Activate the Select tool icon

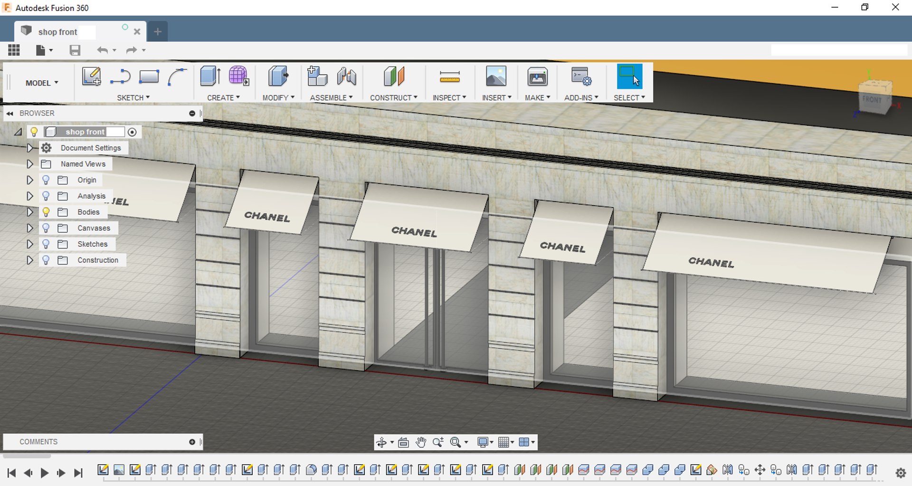pyautogui.click(x=629, y=76)
